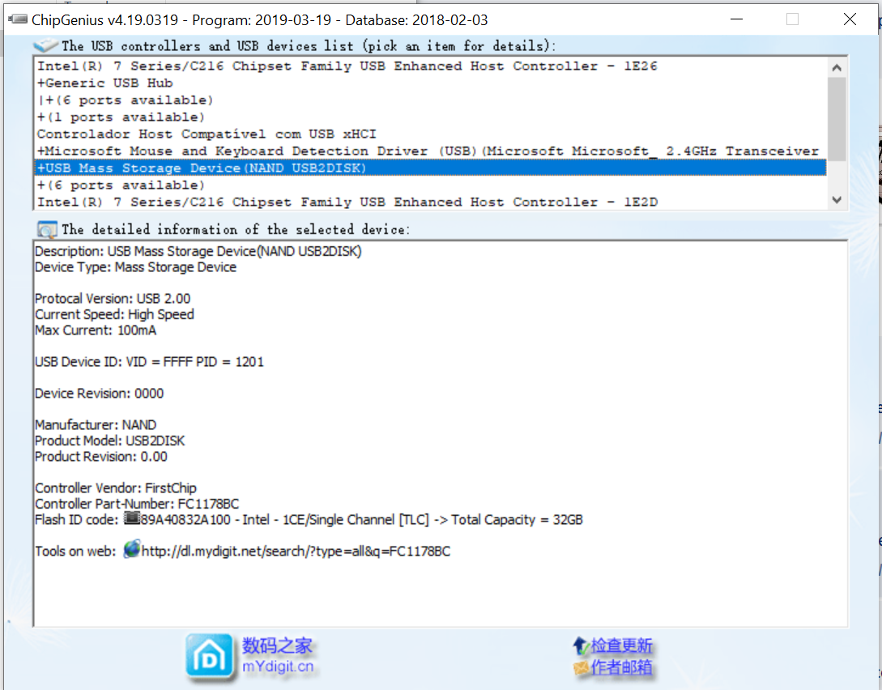Click the Controller Part-Number: FC1178BC line
882x690 pixels.
[x=137, y=503]
